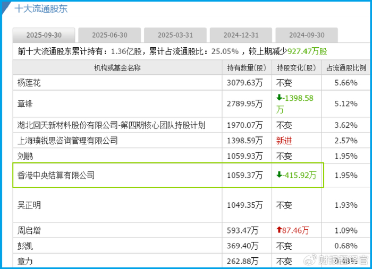Open shareholder 杨莲花 entry
The width and height of the screenshot is (372, 269).
point(29,82)
